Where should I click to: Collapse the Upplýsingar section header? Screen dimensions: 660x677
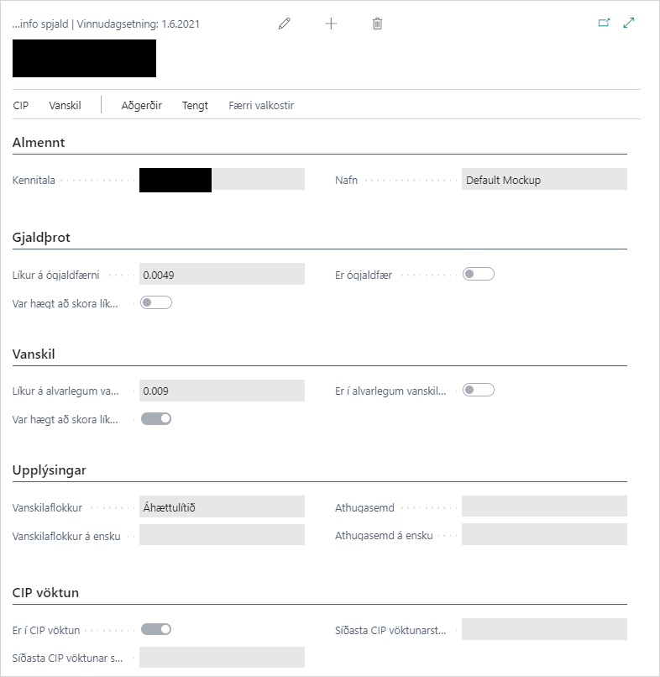pyautogui.click(x=50, y=470)
